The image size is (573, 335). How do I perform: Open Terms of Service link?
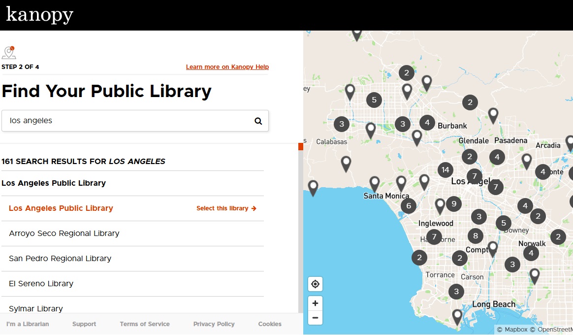click(x=145, y=324)
